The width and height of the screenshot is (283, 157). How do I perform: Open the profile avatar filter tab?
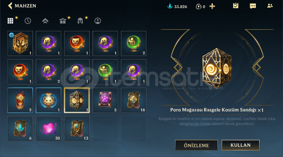(x=98, y=21)
